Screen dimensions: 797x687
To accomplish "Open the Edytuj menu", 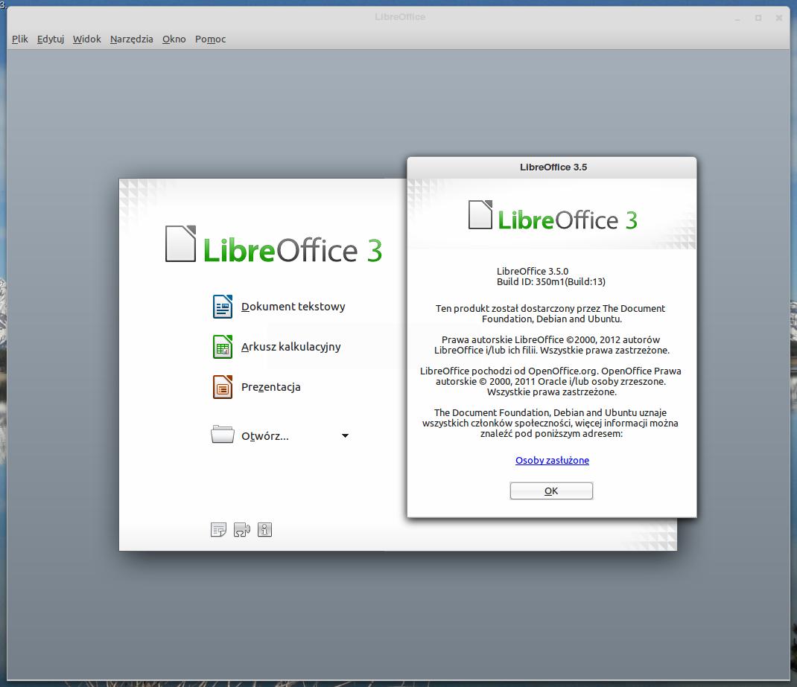I will (x=51, y=39).
